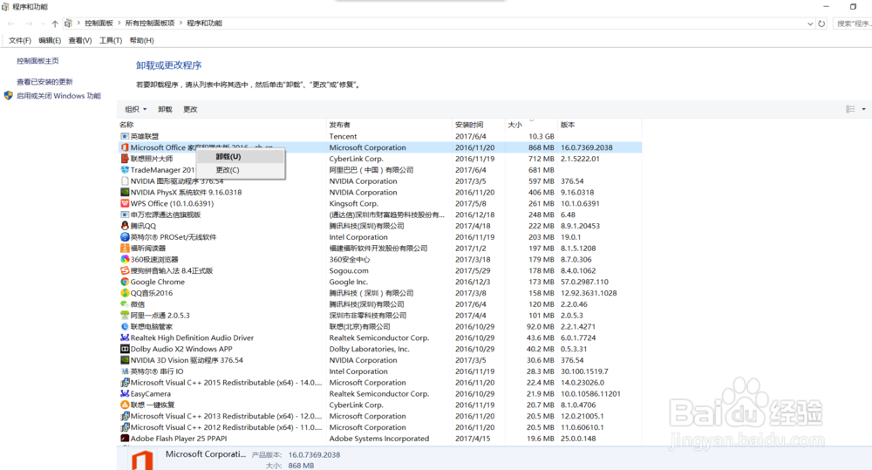The height and width of the screenshot is (470, 872).
Task: Click the Kingsoft Corp. publisher cell
Action: [353, 203]
